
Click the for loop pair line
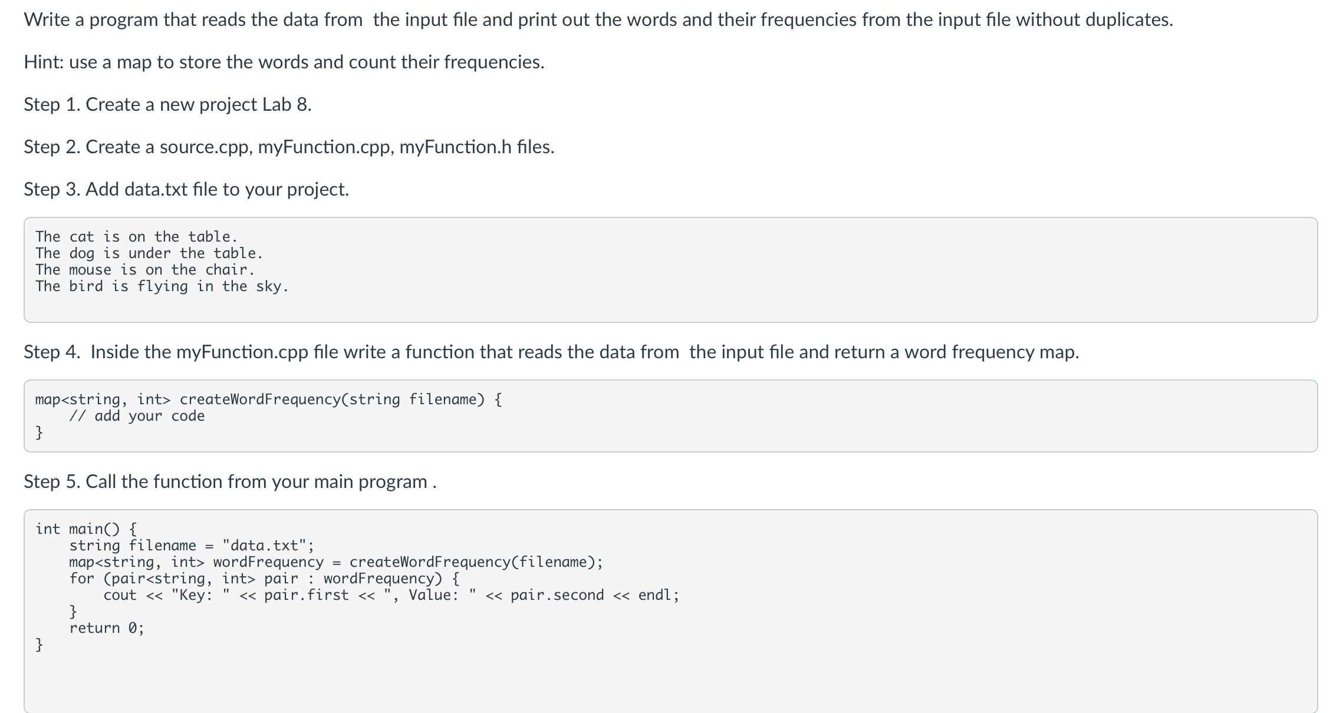pyautogui.click(x=264, y=579)
